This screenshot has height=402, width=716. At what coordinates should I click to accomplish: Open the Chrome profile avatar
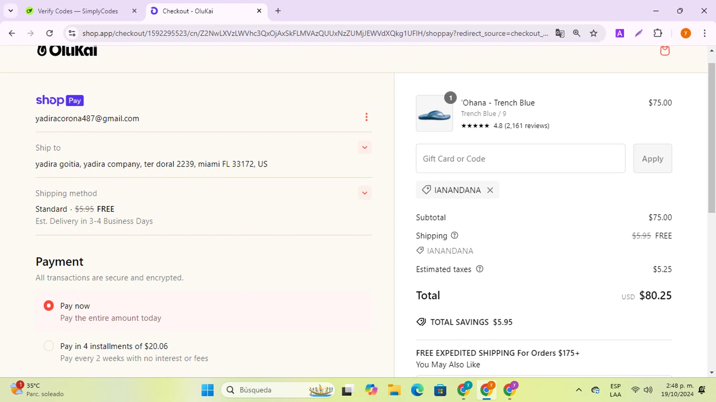[x=685, y=33]
